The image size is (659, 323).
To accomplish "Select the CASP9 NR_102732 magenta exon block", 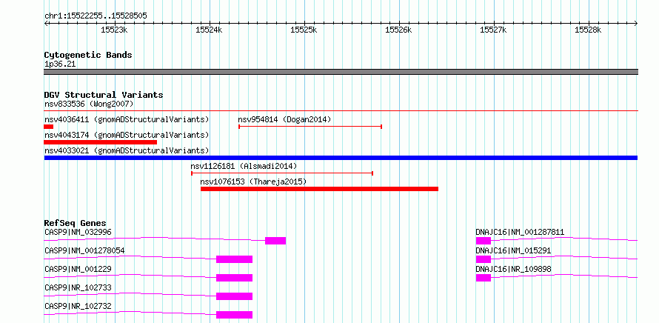I will 234,315.
